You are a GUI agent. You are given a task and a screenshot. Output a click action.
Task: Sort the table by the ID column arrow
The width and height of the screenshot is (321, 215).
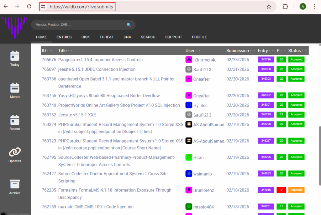pyautogui.click(x=48, y=50)
